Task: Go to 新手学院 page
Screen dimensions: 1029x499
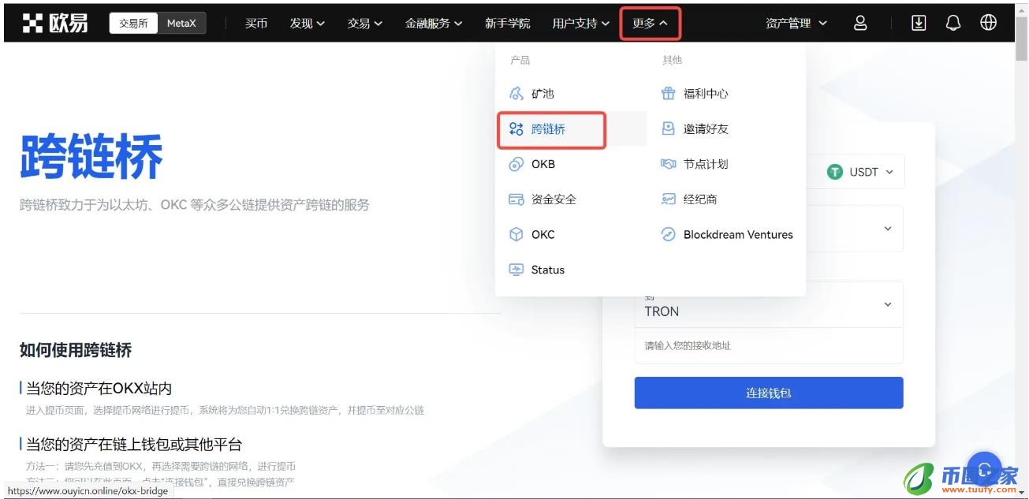Action: pyautogui.click(x=507, y=24)
